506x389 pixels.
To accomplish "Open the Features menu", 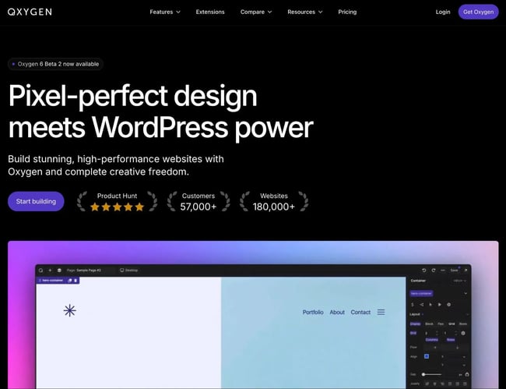I will point(165,12).
